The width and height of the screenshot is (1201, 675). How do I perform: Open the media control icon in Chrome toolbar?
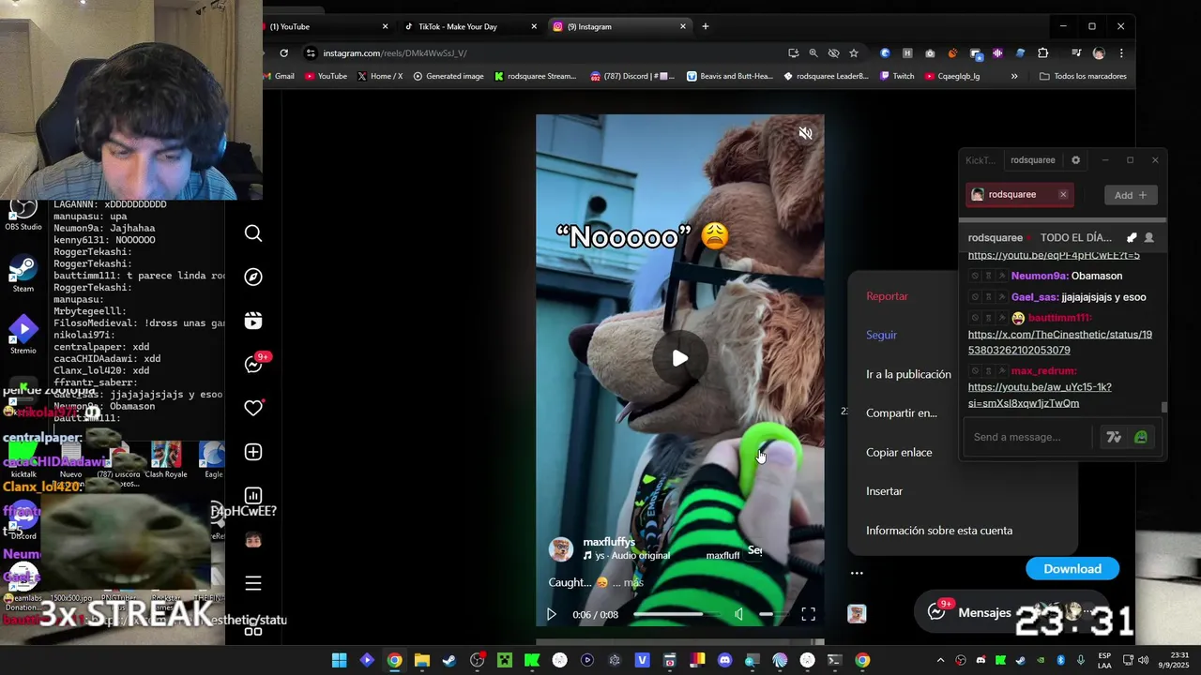1076,53
